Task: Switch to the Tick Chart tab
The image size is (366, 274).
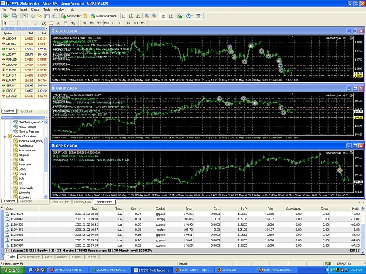Action: pos(25,111)
